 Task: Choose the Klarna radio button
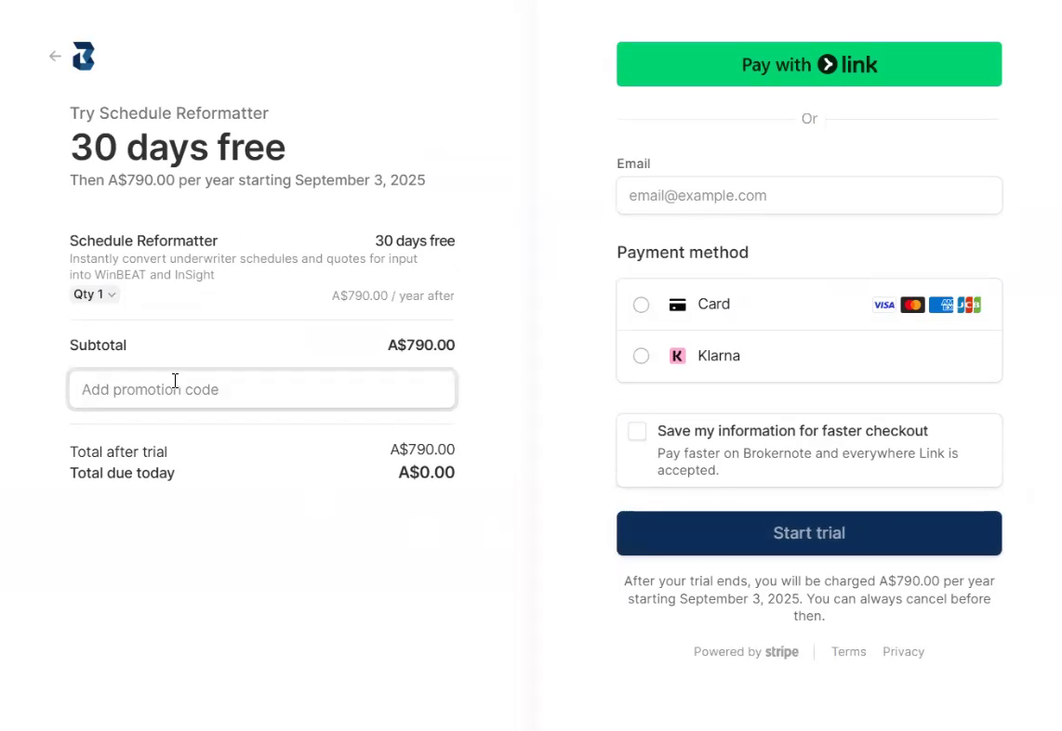(x=641, y=356)
